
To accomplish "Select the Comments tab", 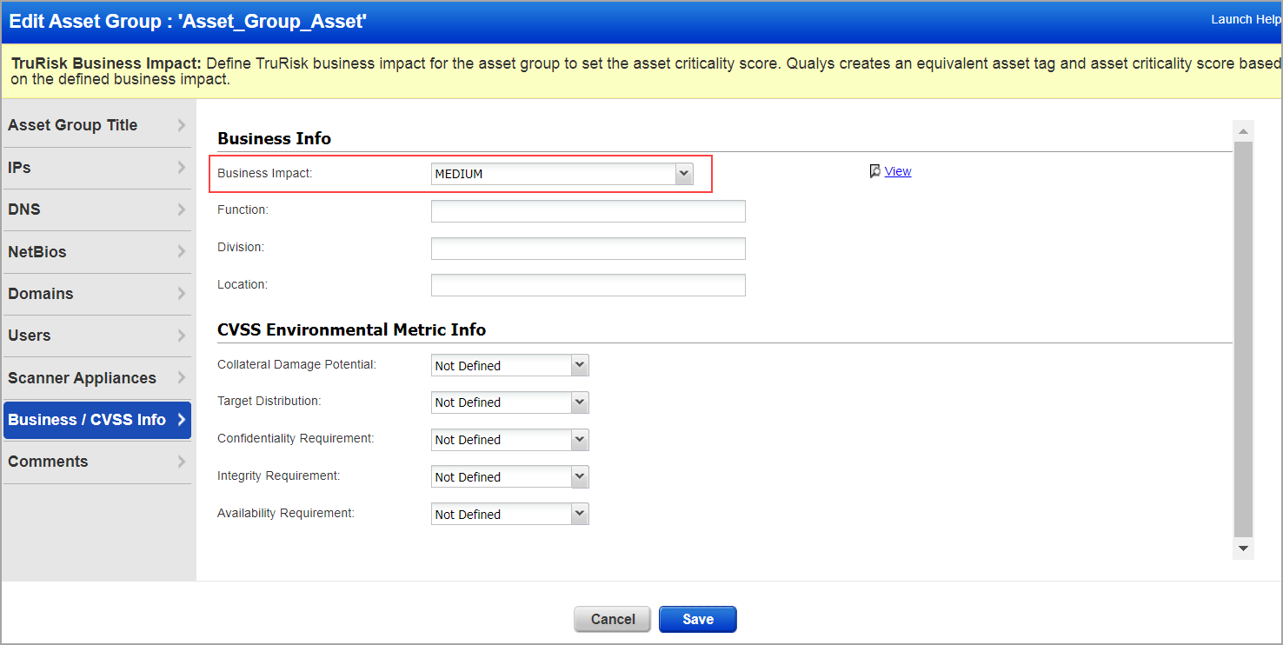I will (x=96, y=462).
